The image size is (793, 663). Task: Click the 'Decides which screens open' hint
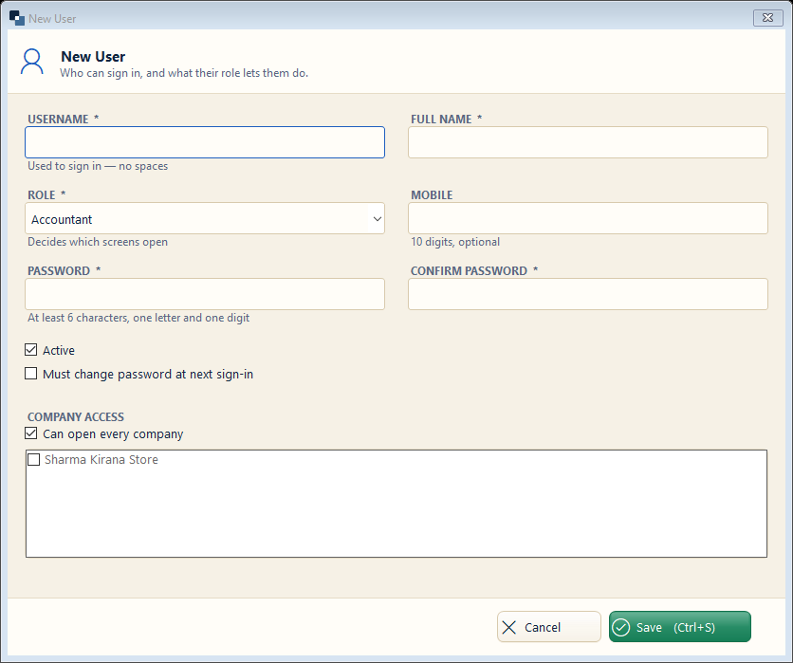(x=98, y=242)
